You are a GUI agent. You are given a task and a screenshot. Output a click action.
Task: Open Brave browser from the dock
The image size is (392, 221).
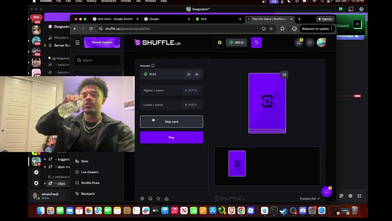[232, 211]
